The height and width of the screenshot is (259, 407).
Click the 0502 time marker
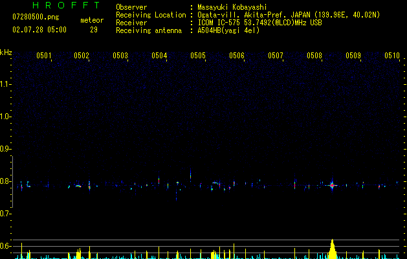(x=82, y=56)
